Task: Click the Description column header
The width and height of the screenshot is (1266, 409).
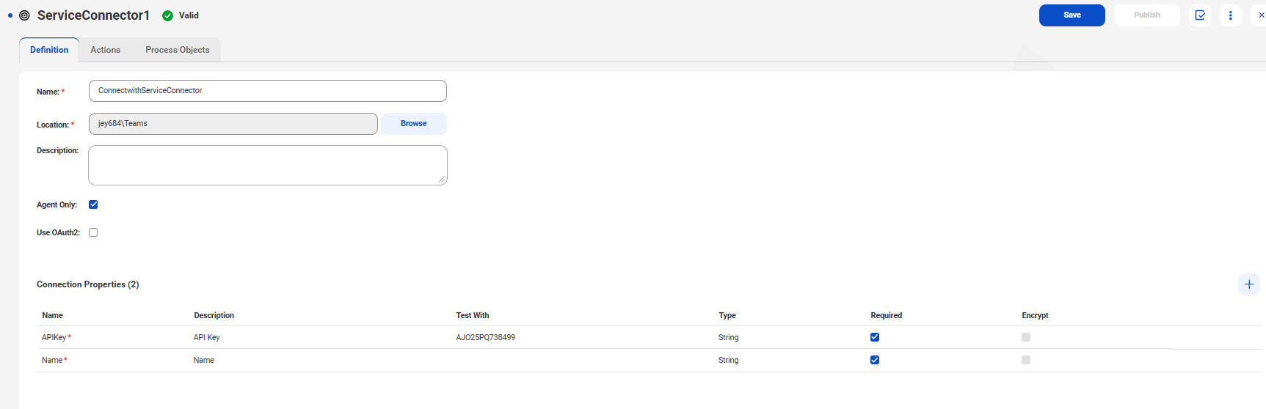Action: [214, 315]
